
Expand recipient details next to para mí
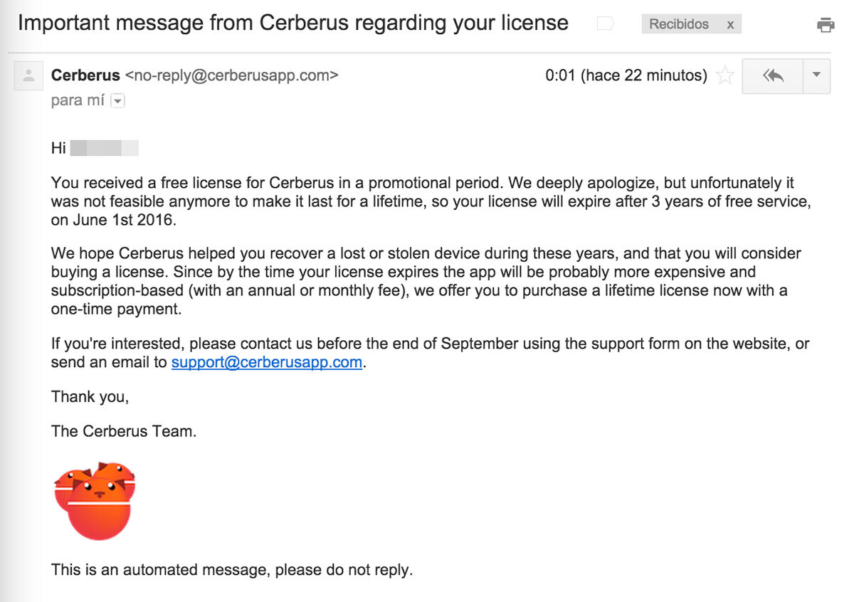click(x=118, y=101)
